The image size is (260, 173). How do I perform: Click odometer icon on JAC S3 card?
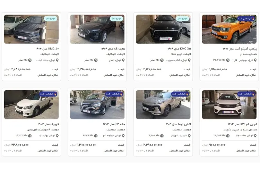coord(96,136)
